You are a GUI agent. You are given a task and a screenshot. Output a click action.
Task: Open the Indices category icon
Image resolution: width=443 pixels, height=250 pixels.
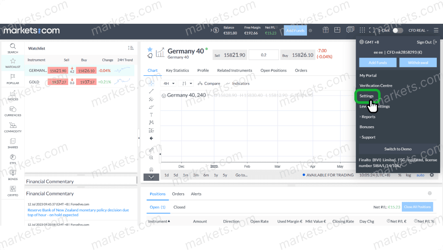(13, 95)
